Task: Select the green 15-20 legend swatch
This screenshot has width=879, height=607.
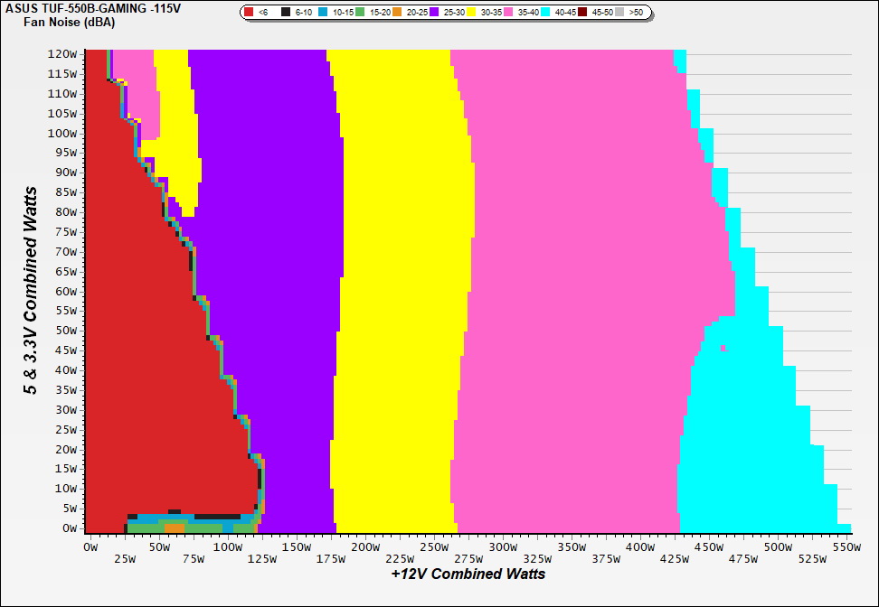Action: click(360, 13)
